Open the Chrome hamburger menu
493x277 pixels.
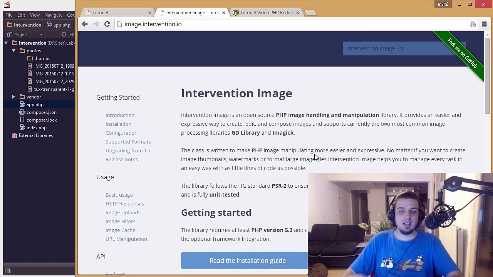pyautogui.click(x=484, y=24)
